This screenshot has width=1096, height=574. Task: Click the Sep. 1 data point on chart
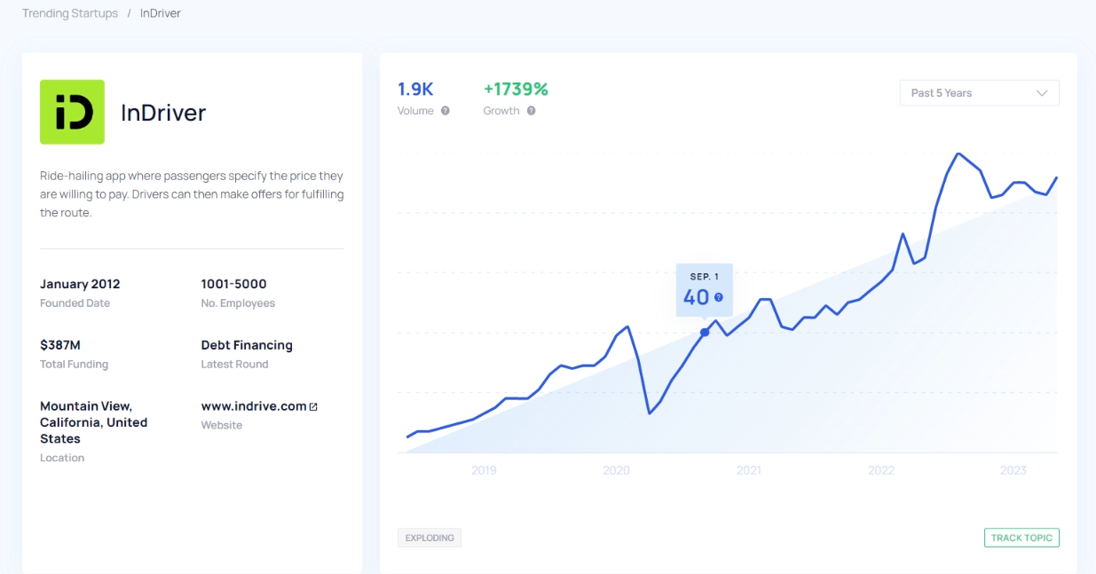705,333
